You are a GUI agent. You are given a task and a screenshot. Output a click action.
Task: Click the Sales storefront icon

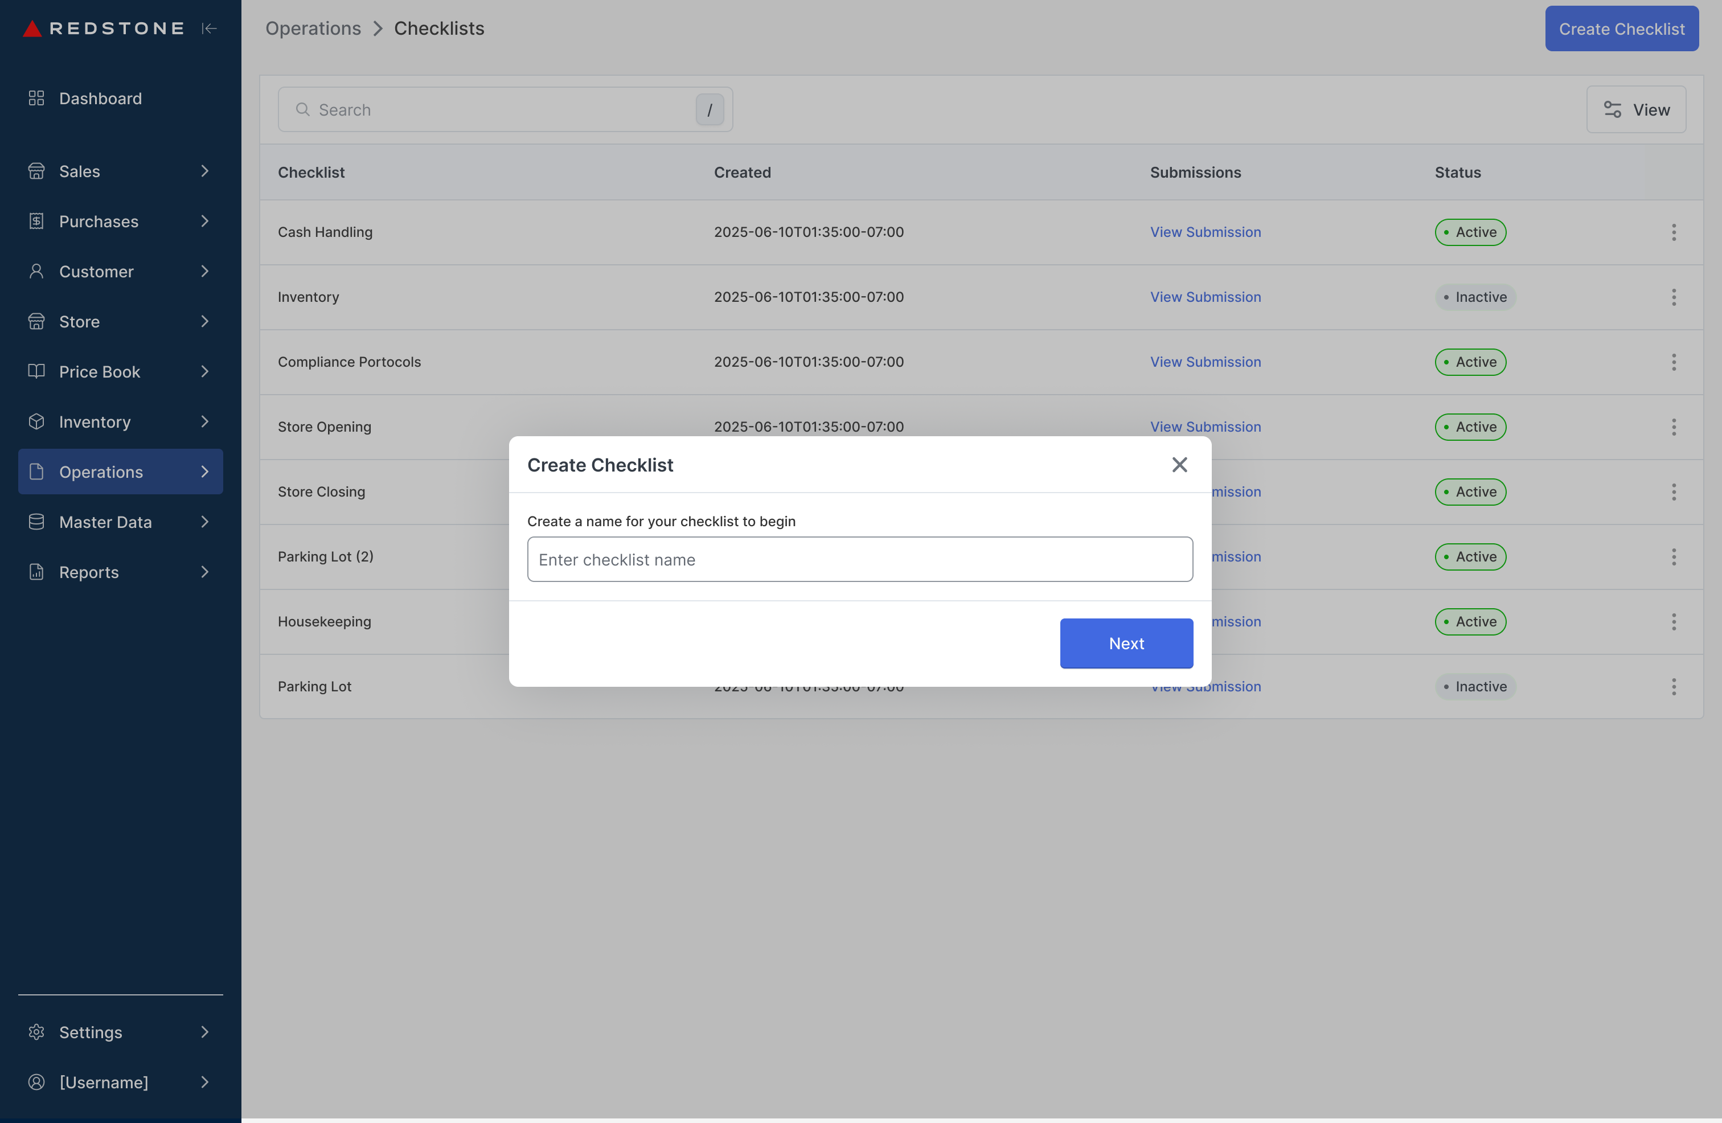(36, 171)
